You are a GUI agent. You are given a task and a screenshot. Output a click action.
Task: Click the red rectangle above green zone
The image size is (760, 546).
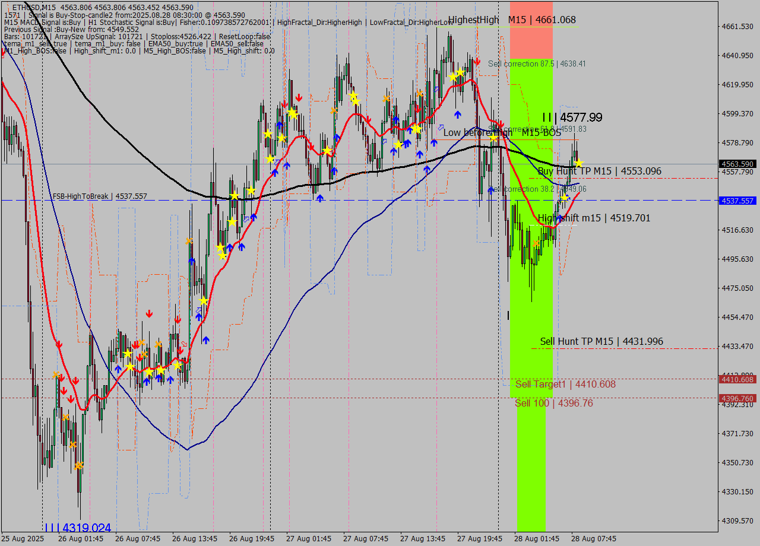531,30
